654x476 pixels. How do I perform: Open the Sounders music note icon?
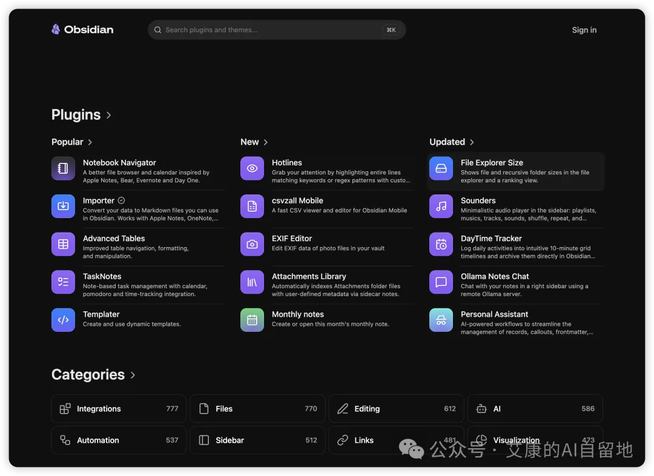click(441, 206)
